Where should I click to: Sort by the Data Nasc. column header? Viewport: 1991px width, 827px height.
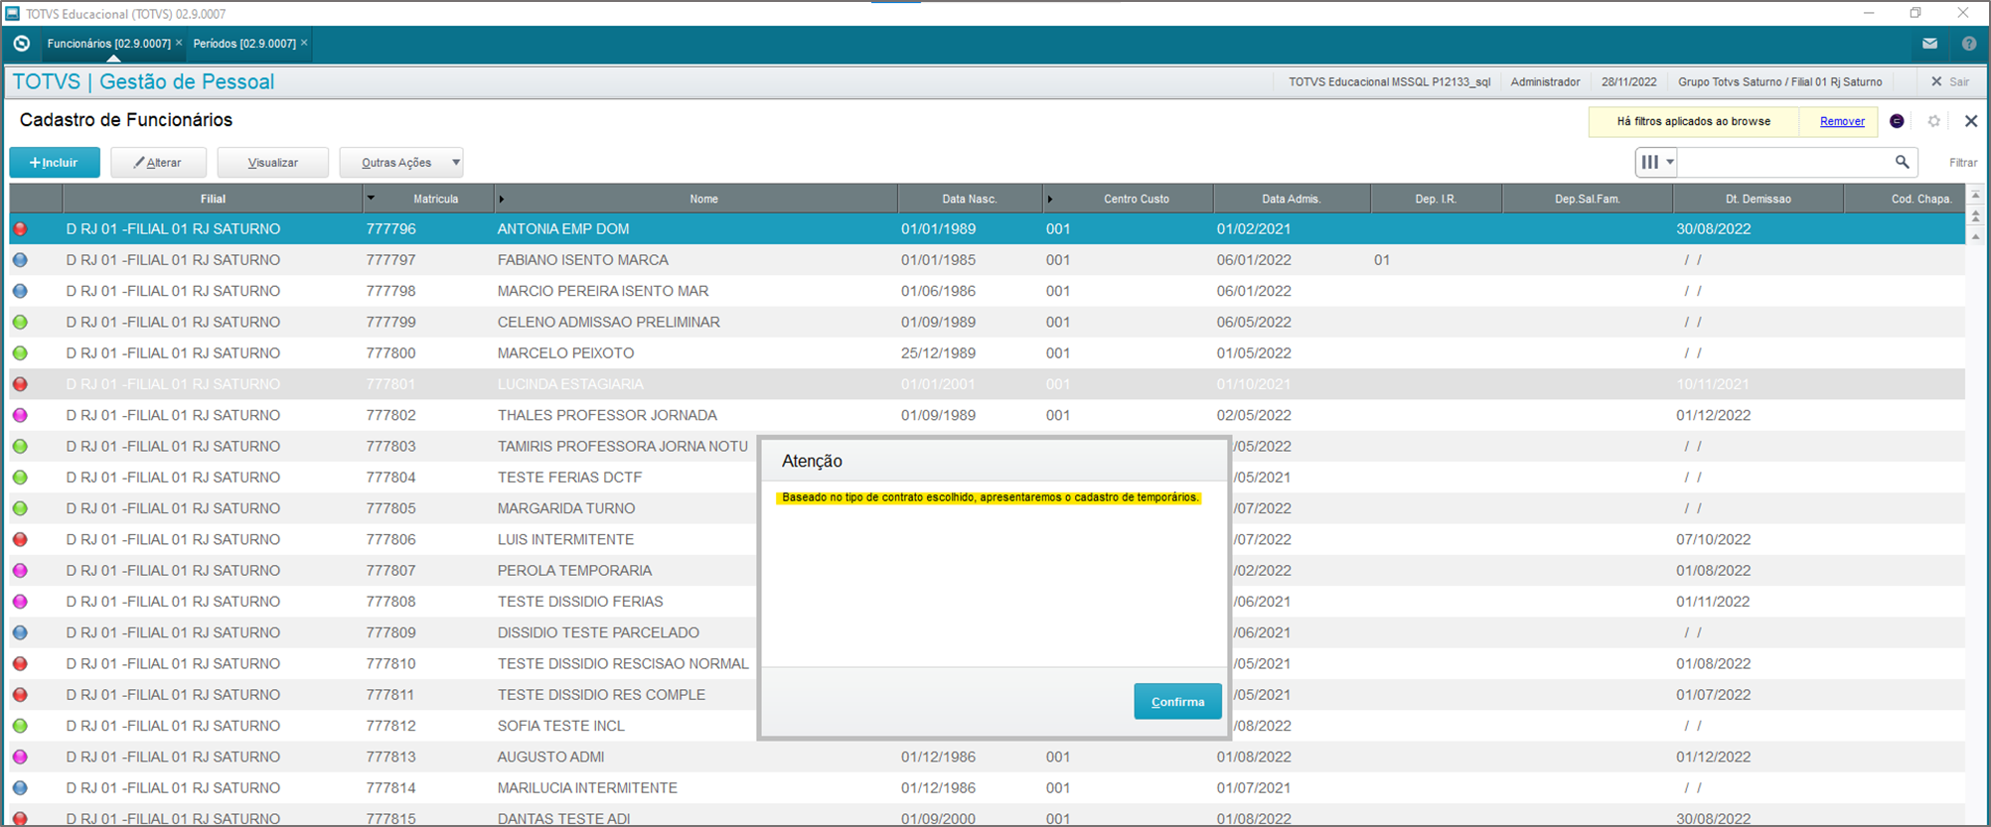970,199
